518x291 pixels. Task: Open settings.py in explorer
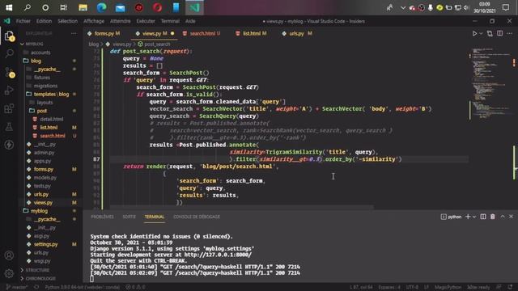[x=45, y=244]
